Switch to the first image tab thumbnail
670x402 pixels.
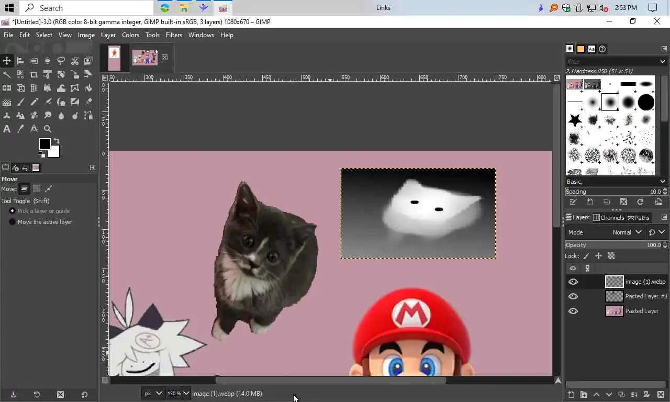click(x=114, y=58)
